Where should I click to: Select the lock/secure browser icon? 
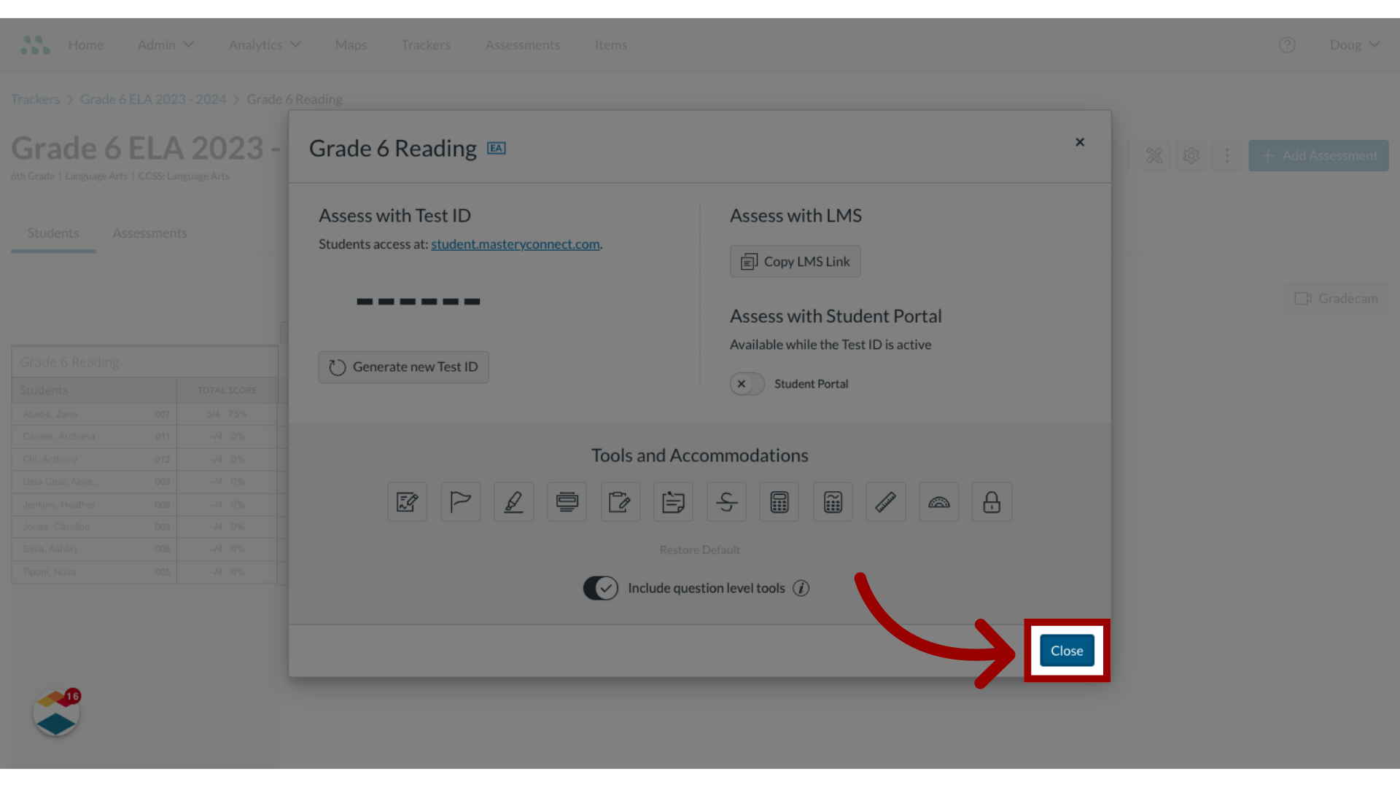[x=992, y=501]
